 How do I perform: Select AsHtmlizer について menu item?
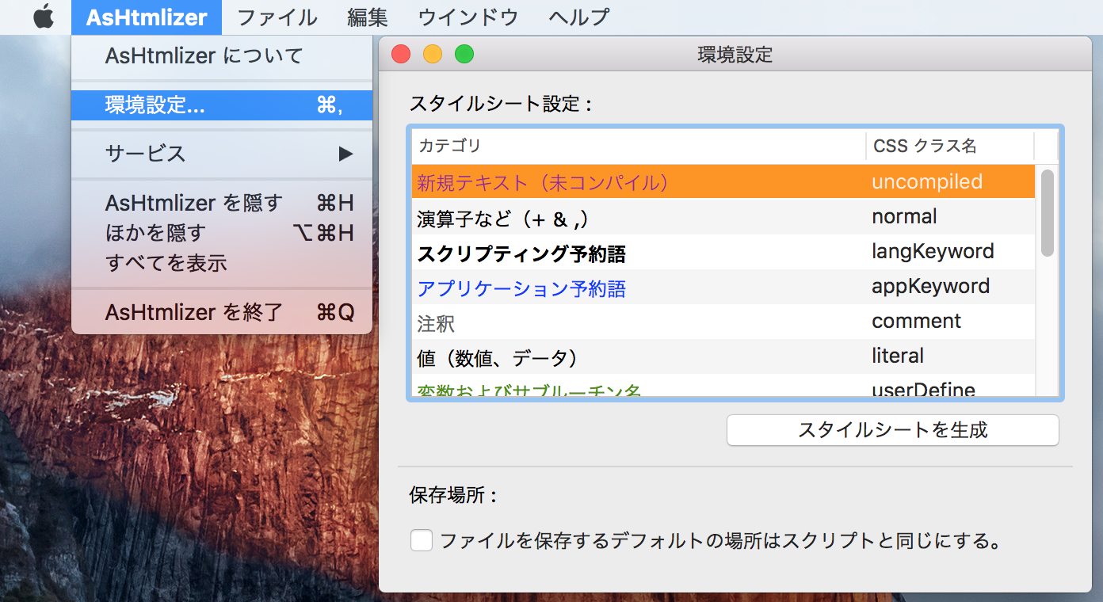coord(204,56)
